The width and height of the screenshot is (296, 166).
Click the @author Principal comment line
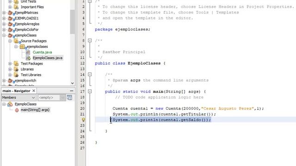pyautogui.click(x=122, y=52)
